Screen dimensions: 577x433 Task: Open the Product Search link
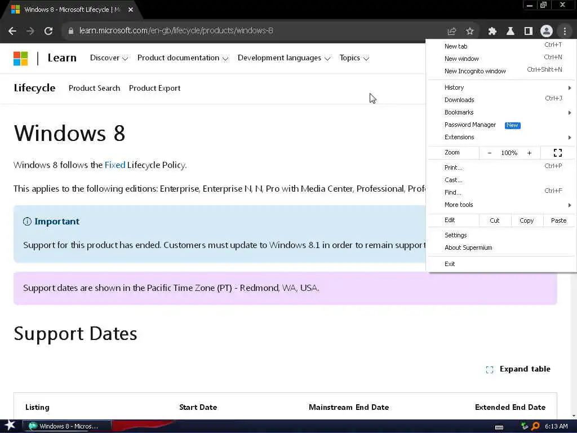[x=94, y=89]
